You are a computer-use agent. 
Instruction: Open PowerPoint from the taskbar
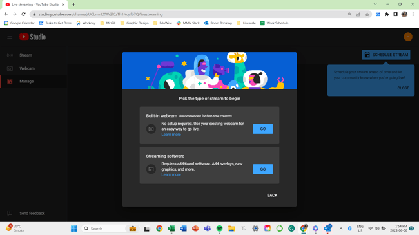195,229
